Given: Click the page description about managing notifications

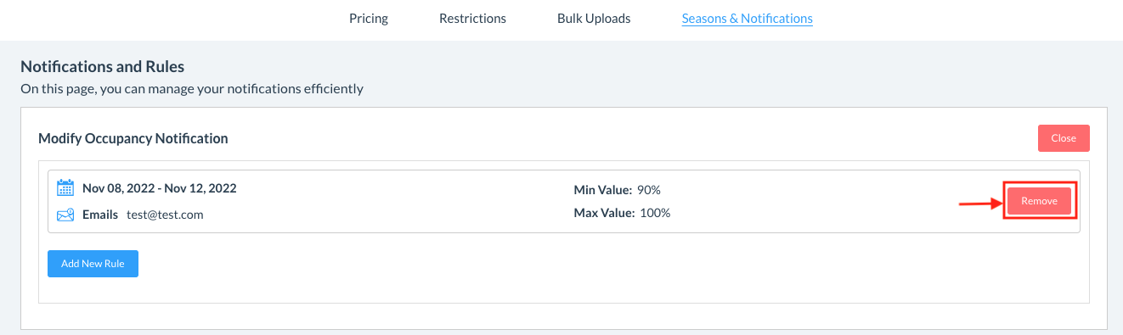Looking at the screenshot, I should (192, 88).
